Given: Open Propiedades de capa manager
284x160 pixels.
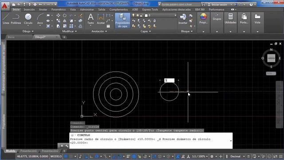Looking at the screenshot, I should [122, 20].
